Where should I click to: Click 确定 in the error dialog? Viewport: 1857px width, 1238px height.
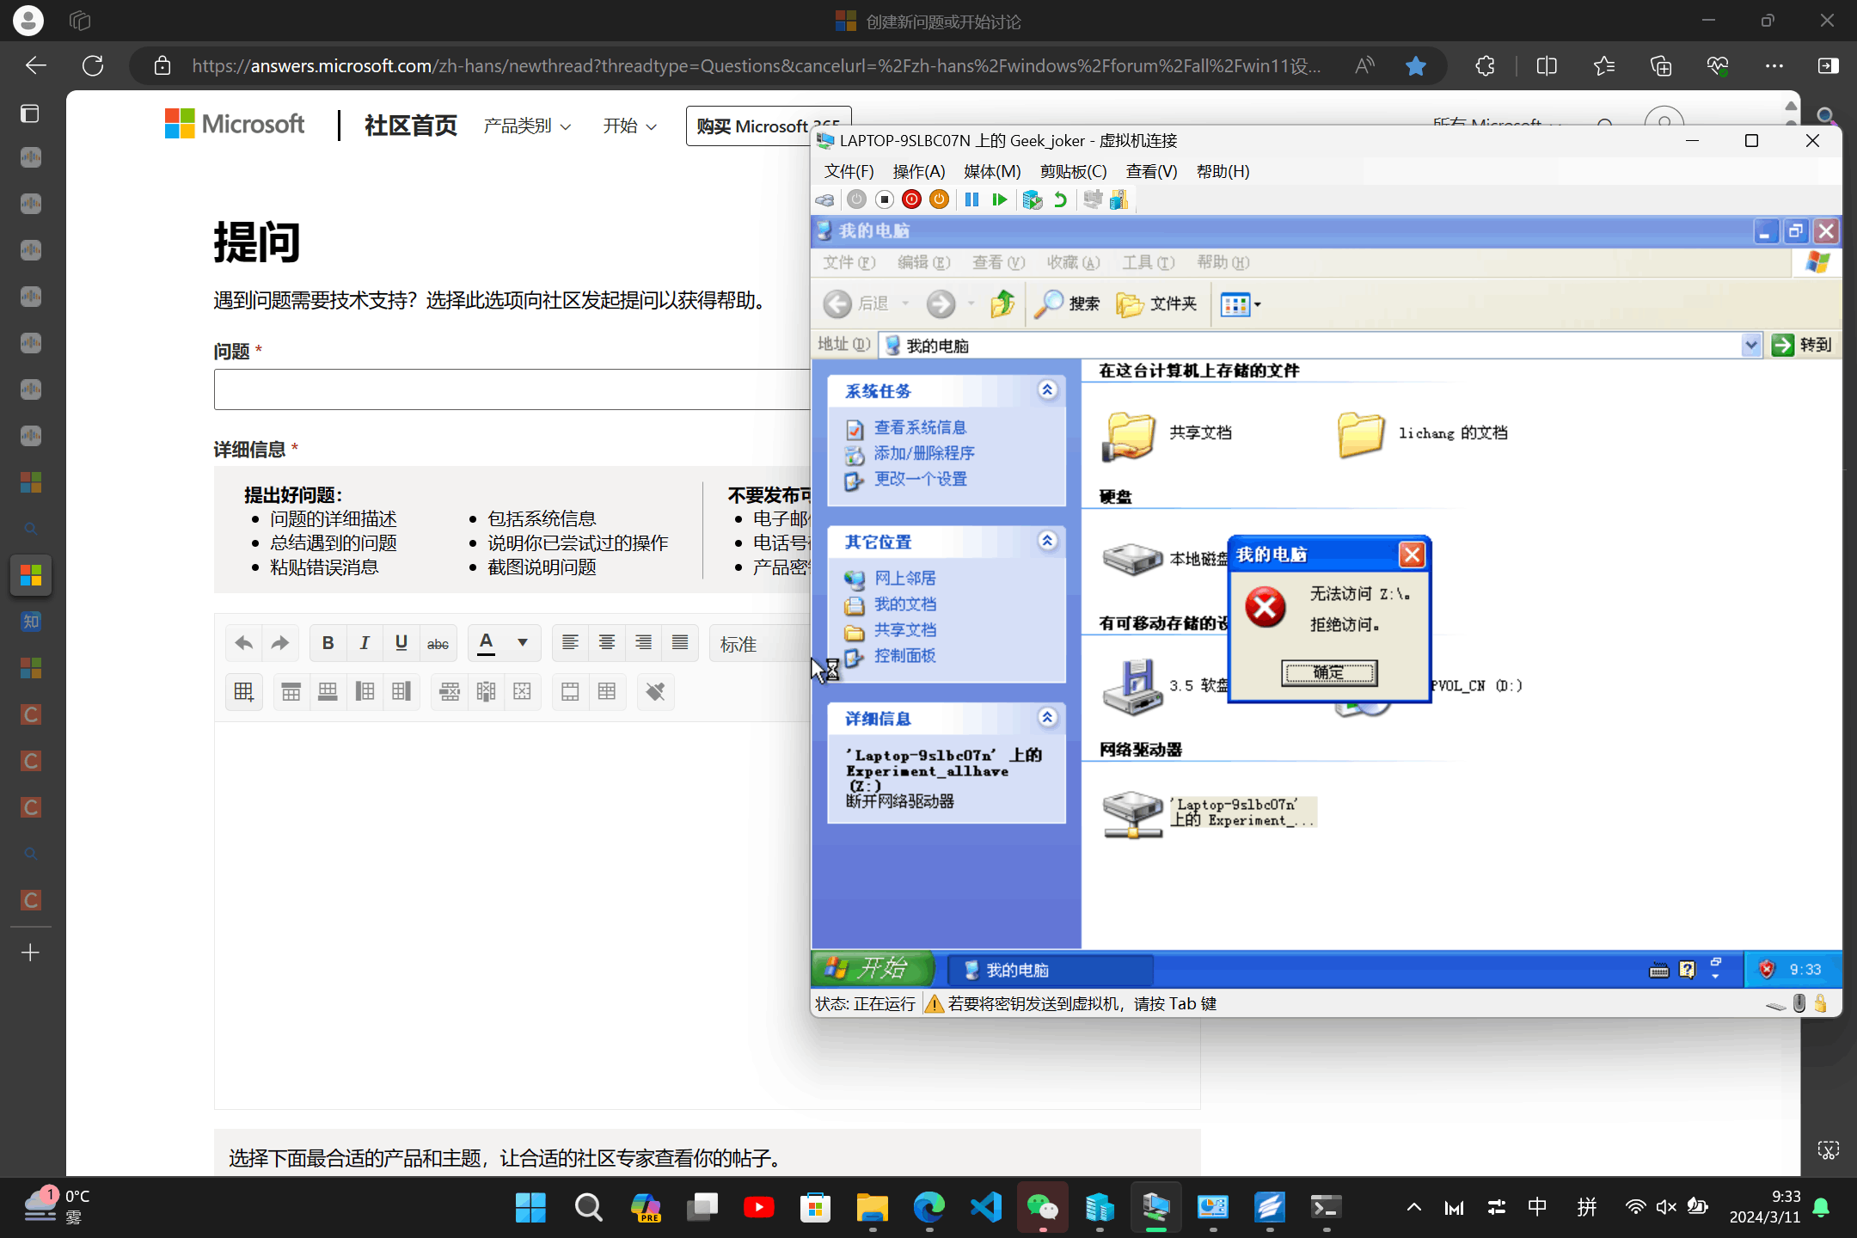[1328, 672]
